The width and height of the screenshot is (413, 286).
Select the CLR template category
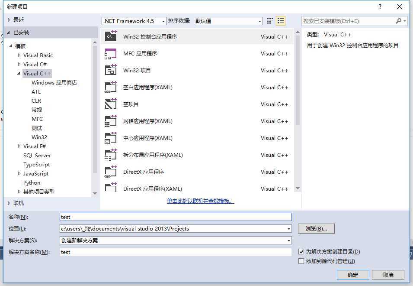click(x=36, y=101)
